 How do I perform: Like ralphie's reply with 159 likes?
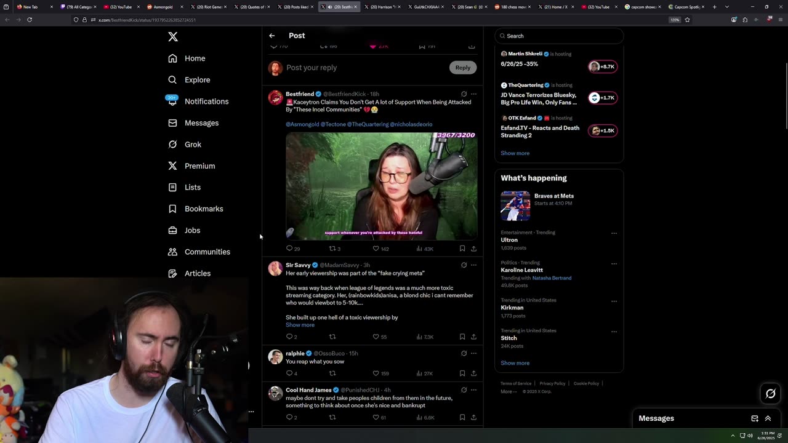(380, 373)
